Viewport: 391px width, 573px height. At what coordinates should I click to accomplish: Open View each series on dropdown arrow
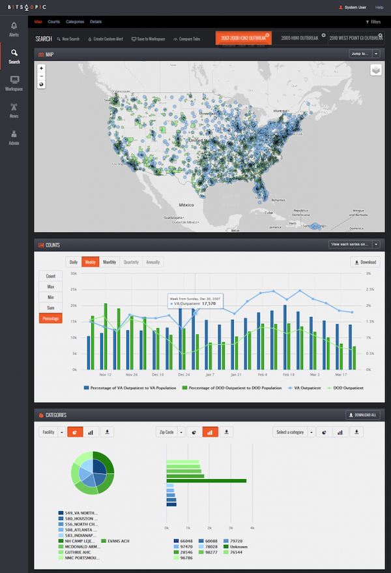coord(377,244)
